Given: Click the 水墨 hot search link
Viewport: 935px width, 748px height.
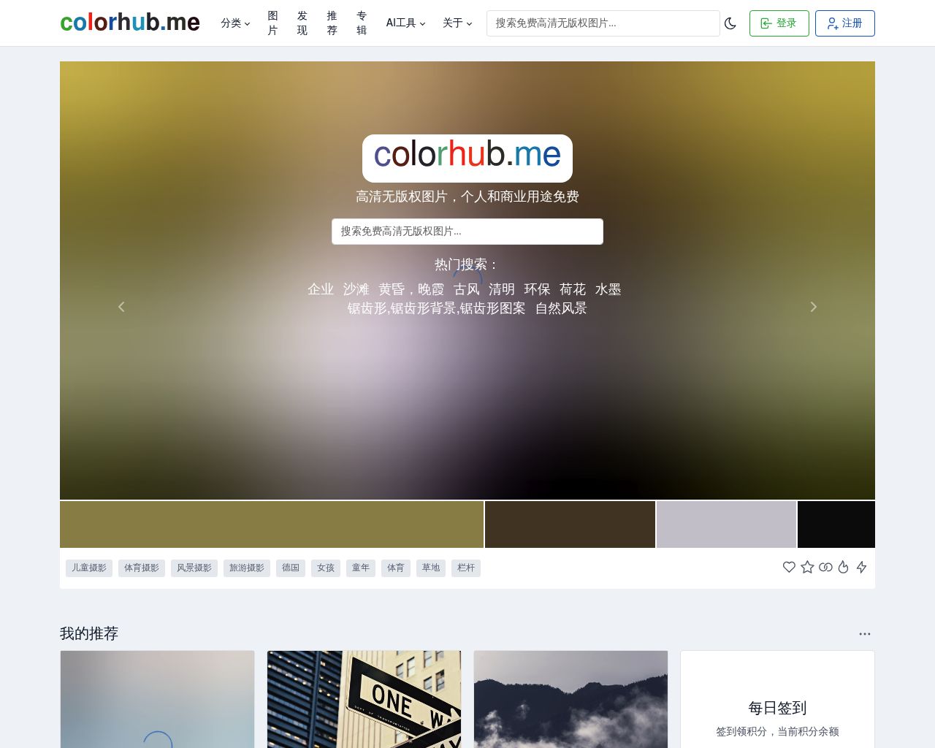Looking at the screenshot, I should [x=608, y=289].
